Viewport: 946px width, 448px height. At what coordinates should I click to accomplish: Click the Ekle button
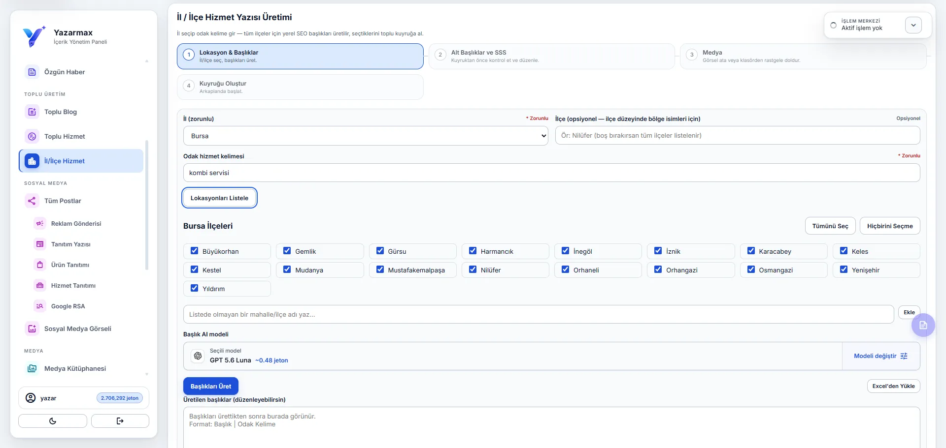(909, 312)
